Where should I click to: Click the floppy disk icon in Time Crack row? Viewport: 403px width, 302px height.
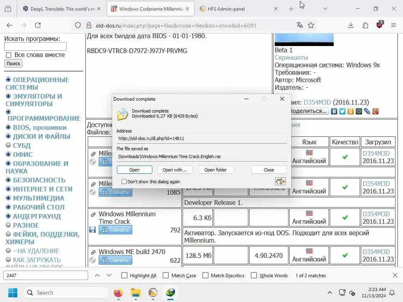click(92, 230)
